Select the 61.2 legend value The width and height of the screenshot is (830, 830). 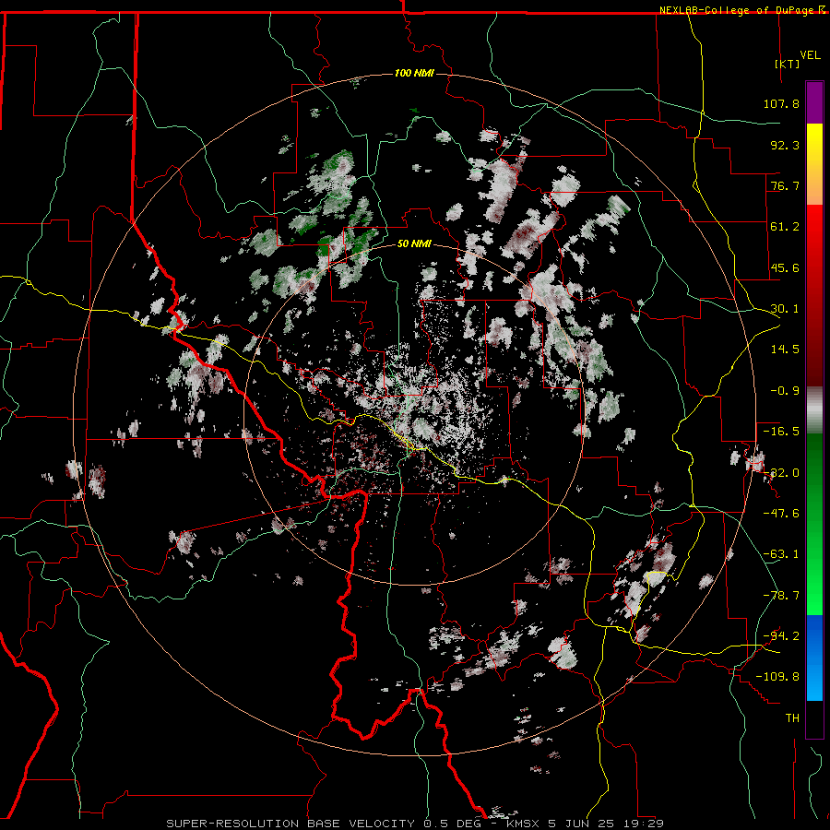point(785,227)
